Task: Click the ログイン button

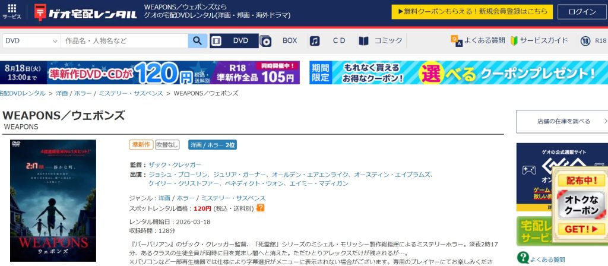Action: coord(582,12)
